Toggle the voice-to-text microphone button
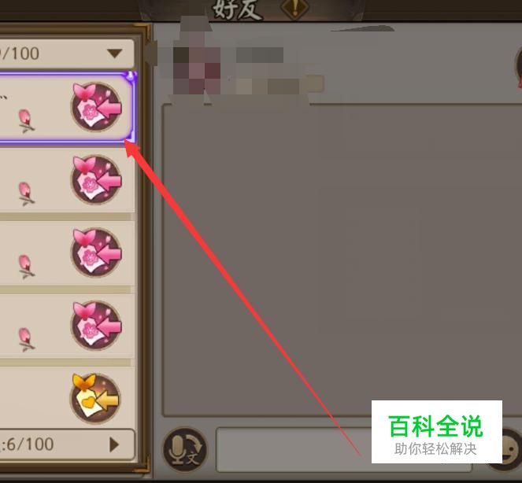Image resolution: width=522 pixels, height=483 pixels. 185,449
